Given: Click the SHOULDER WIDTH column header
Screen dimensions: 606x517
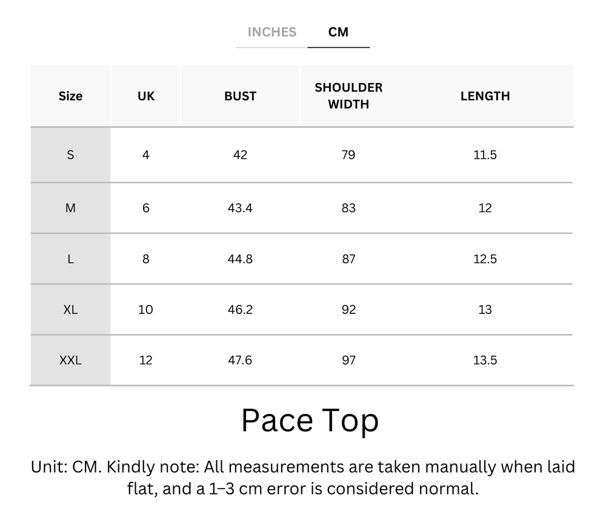Looking at the screenshot, I should point(348,96).
